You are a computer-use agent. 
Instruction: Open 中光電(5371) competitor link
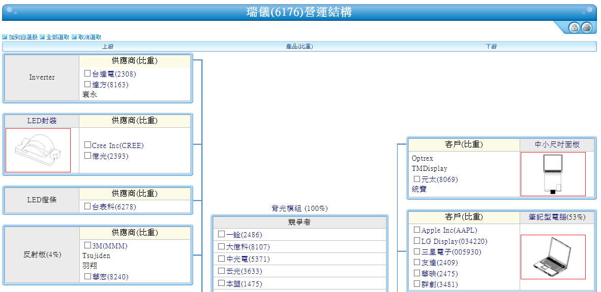click(248, 259)
